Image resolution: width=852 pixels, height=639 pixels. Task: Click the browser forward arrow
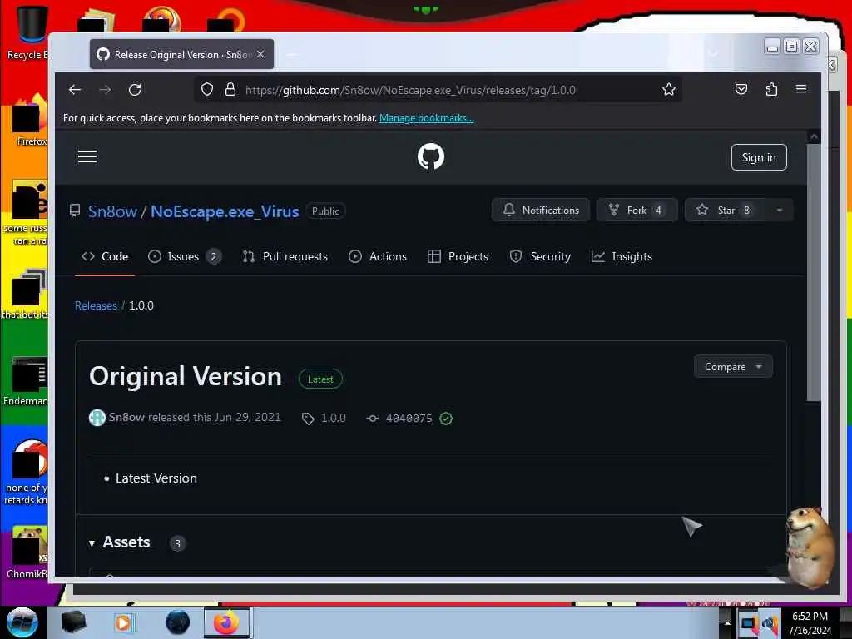[105, 90]
